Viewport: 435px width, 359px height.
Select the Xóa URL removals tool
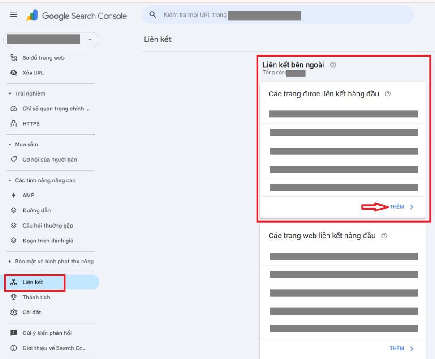tap(32, 72)
